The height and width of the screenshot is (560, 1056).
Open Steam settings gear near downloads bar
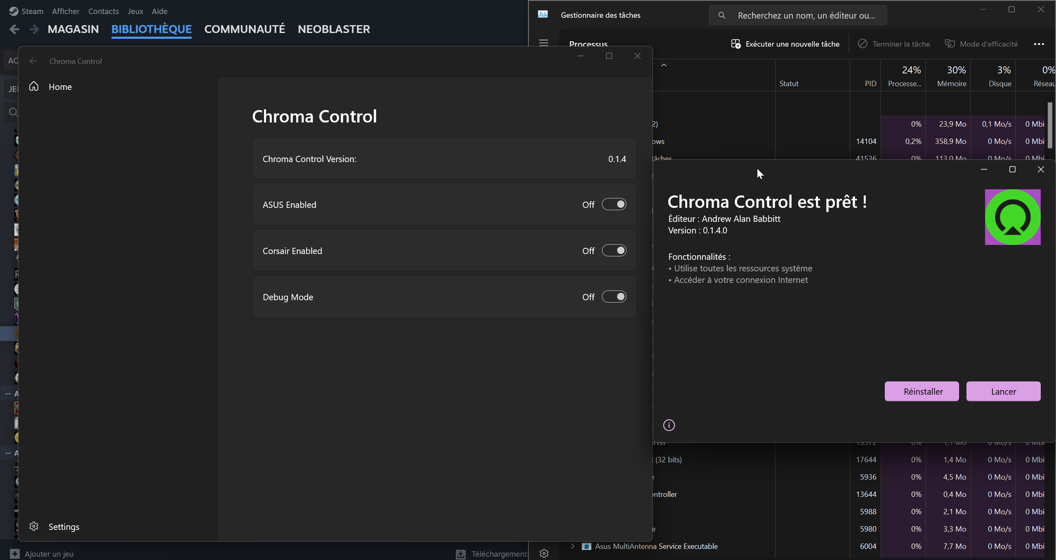point(544,553)
